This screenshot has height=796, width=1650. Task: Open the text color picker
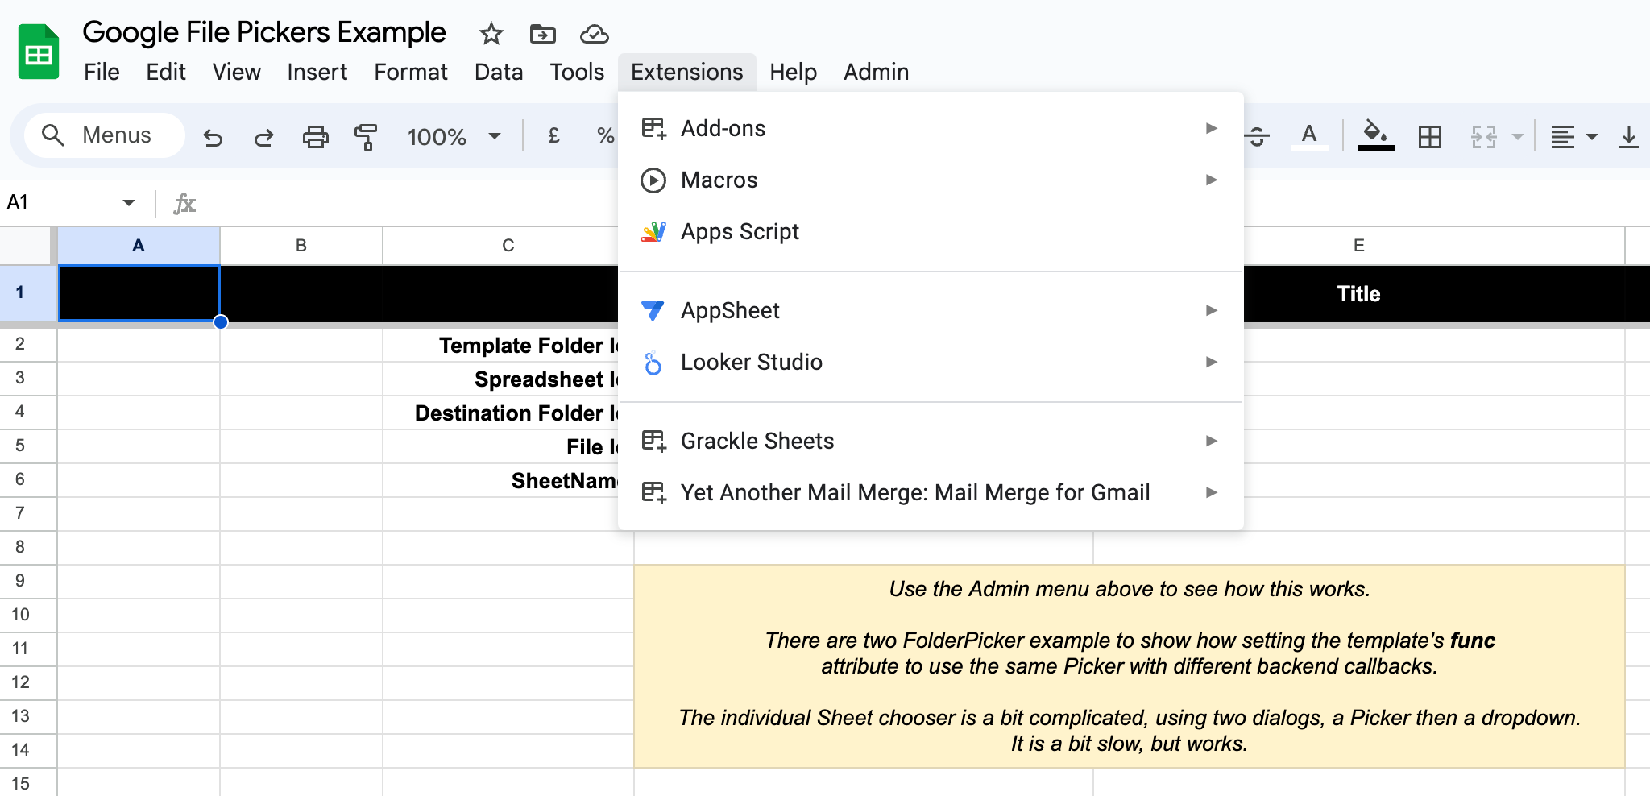click(x=1309, y=135)
